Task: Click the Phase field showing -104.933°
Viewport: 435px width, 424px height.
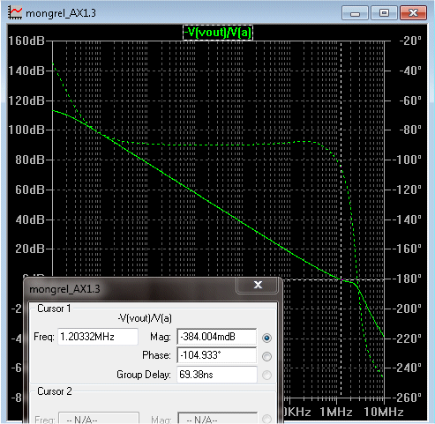Action: click(217, 355)
